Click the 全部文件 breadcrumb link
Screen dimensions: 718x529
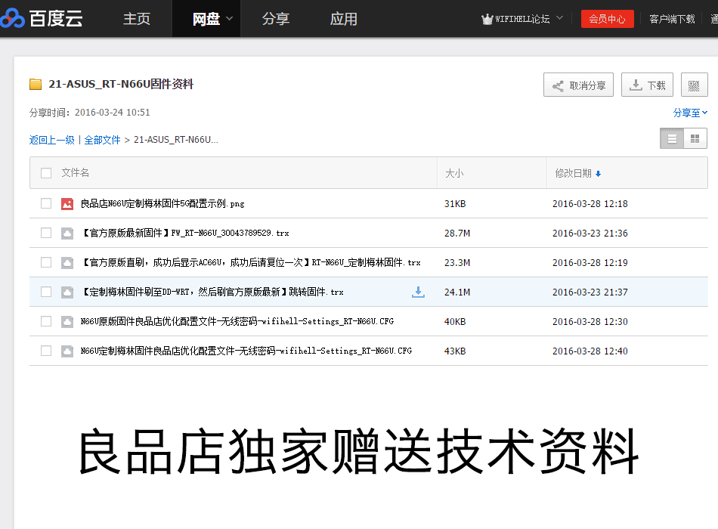click(x=102, y=140)
